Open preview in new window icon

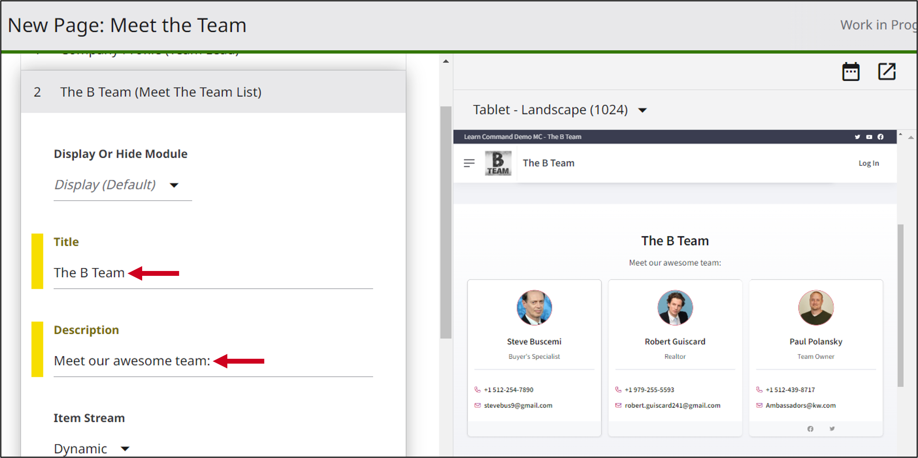coord(886,71)
